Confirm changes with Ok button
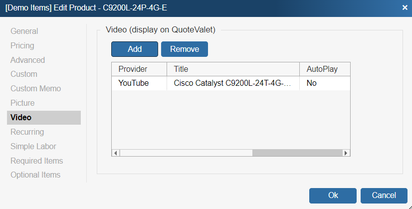Viewport: 412px width, 209px height. (333, 196)
